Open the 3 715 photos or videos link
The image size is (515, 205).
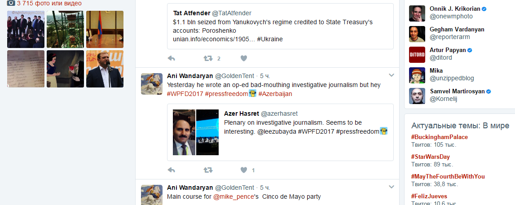49,3
